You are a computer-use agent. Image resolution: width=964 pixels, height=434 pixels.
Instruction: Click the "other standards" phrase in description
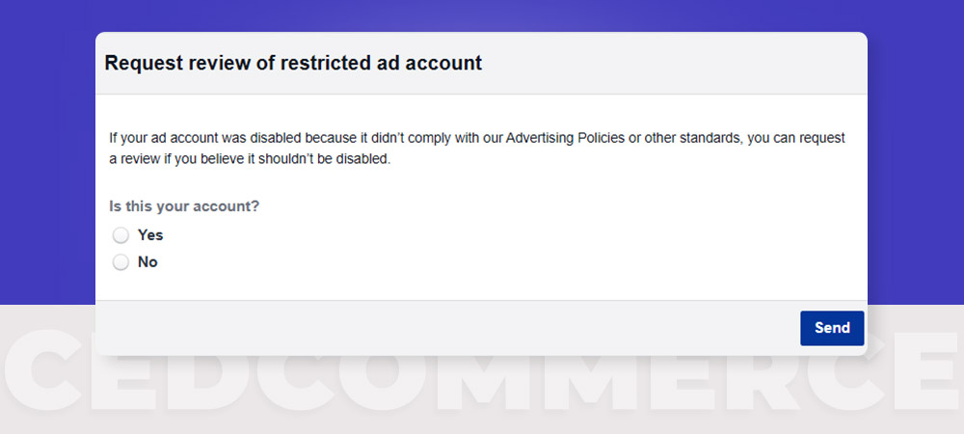[x=691, y=138]
